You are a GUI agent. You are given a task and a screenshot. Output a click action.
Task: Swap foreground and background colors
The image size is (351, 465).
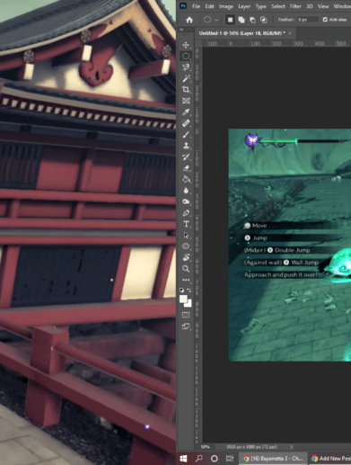pyautogui.click(x=189, y=290)
